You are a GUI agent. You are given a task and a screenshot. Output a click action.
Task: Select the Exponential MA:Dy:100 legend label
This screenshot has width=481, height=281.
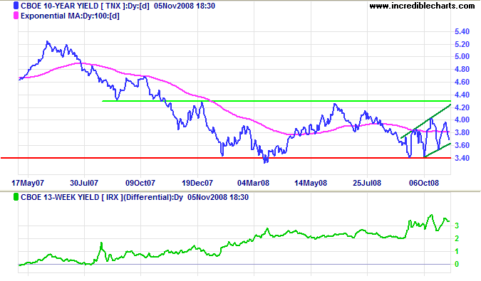click(70, 16)
